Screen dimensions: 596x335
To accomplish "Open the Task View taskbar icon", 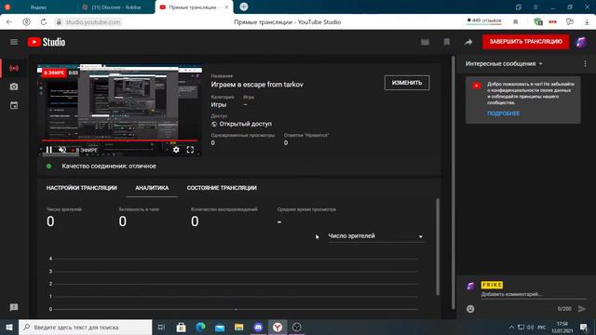I will tap(161, 327).
